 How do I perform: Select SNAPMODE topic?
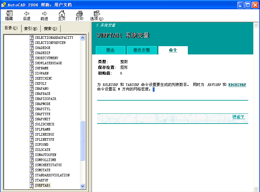tap(42, 104)
